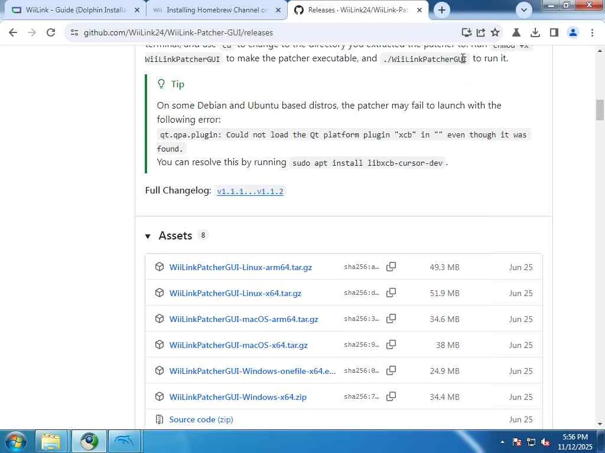Download WiiLinkPatcherGUI-Windows-onefile-x64 exe
Screen dimensions: 605x453
[x=252, y=371]
